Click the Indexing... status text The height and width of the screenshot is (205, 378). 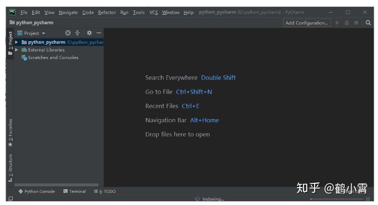point(213,199)
